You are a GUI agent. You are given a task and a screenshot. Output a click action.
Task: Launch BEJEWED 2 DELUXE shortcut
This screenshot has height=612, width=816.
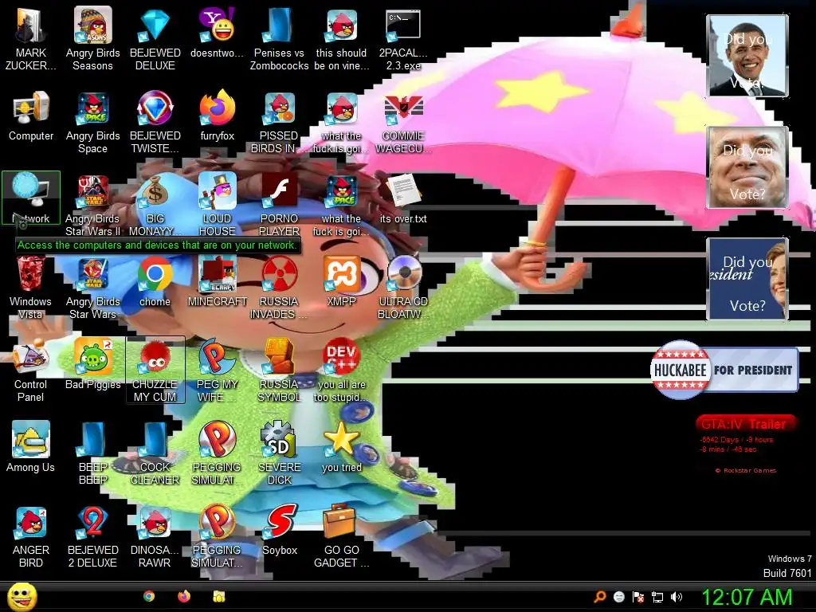point(92,536)
